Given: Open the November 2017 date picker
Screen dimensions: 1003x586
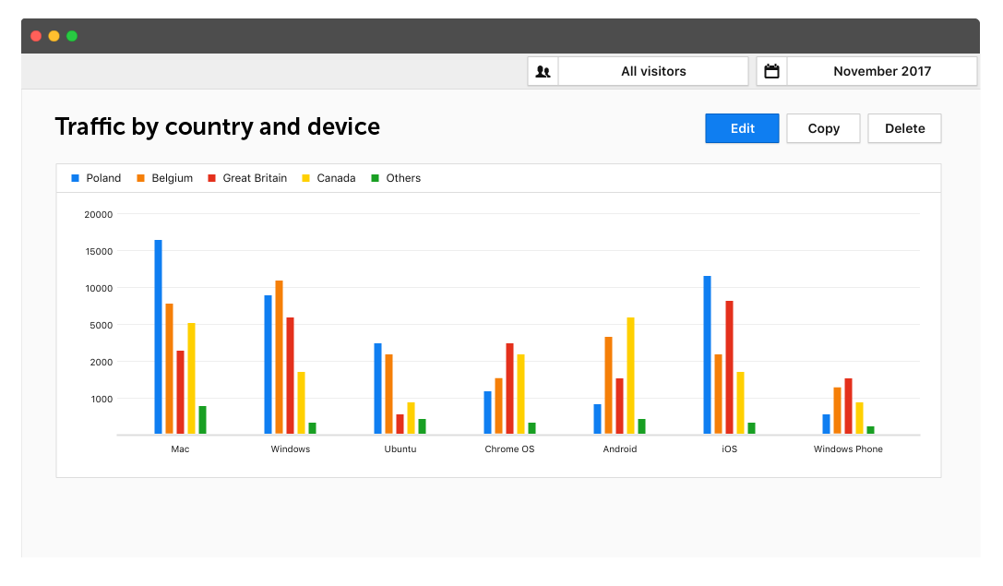Looking at the screenshot, I should pyautogui.click(x=882, y=71).
